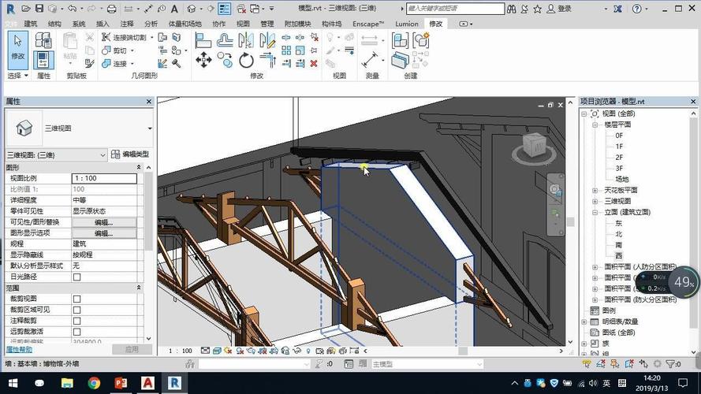Switch to the 视图 ribbon tab
This screenshot has width=701, height=394.
click(243, 24)
